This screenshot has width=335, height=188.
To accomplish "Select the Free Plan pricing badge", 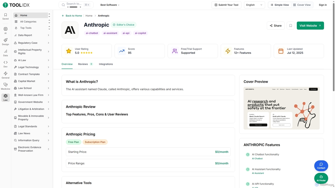I will coord(74,142).
